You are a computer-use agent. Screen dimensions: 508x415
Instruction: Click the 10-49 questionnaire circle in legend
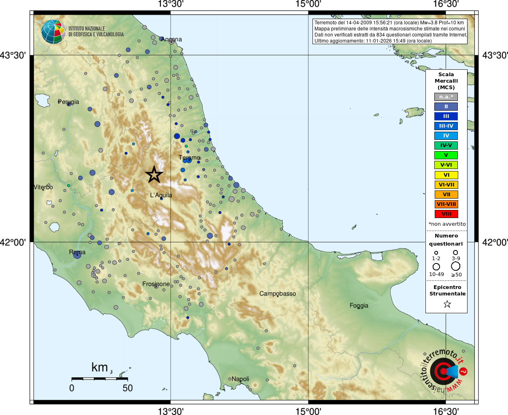436,267
